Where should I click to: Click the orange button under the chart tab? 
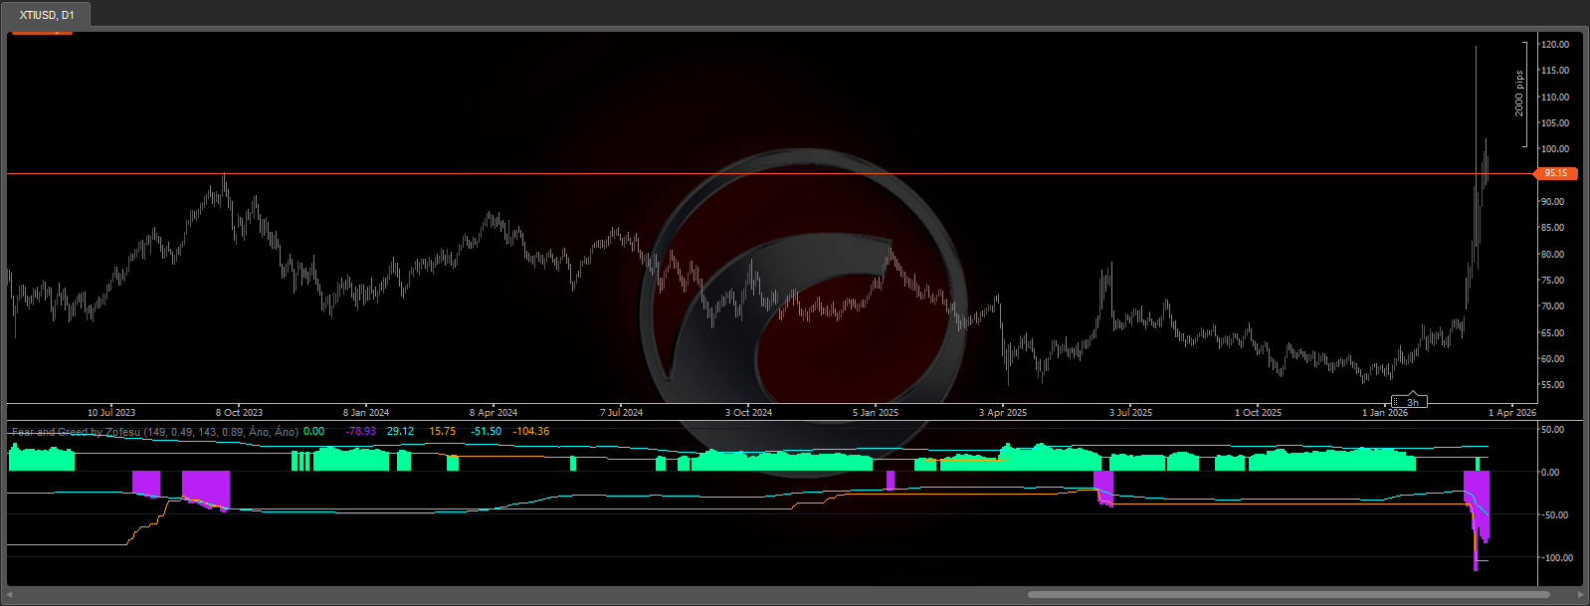(x=42, y=31)
